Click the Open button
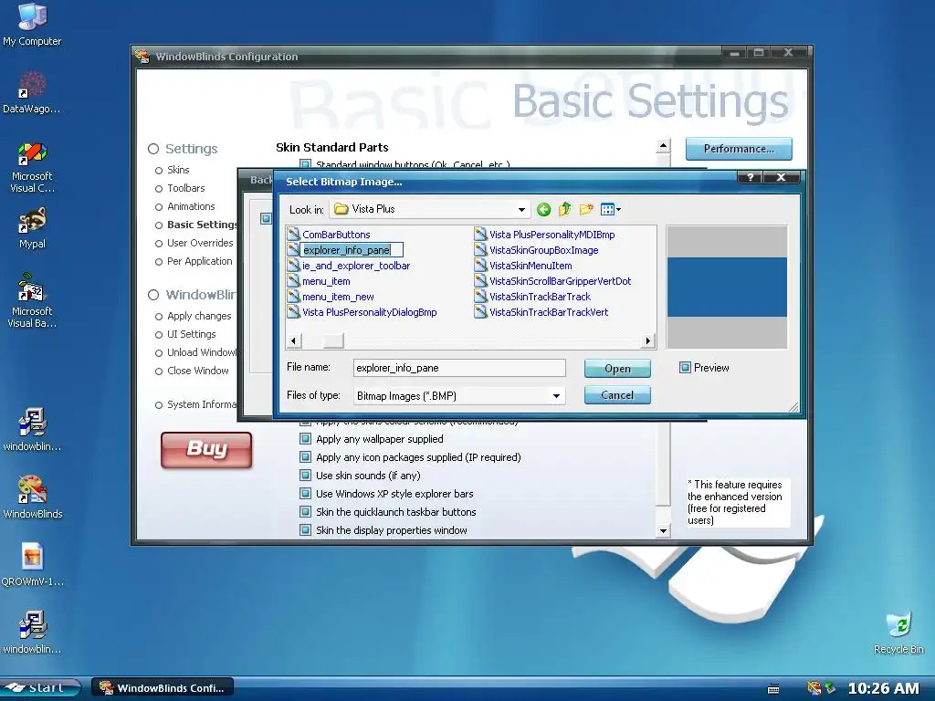 click(617, 369)
